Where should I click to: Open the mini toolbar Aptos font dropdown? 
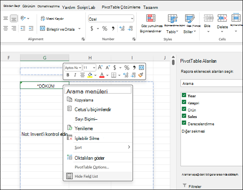[x=73, y=68]
